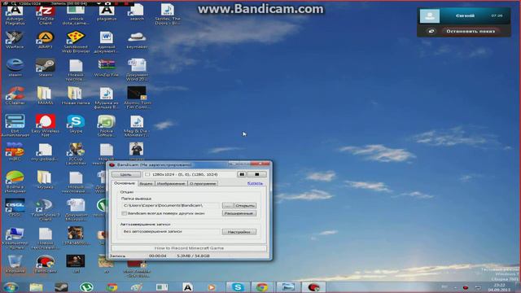Image resolution: width=521 pixels, height=293 pixels.
Task: Switch to the Изображения tab
Action: [171, 183]
